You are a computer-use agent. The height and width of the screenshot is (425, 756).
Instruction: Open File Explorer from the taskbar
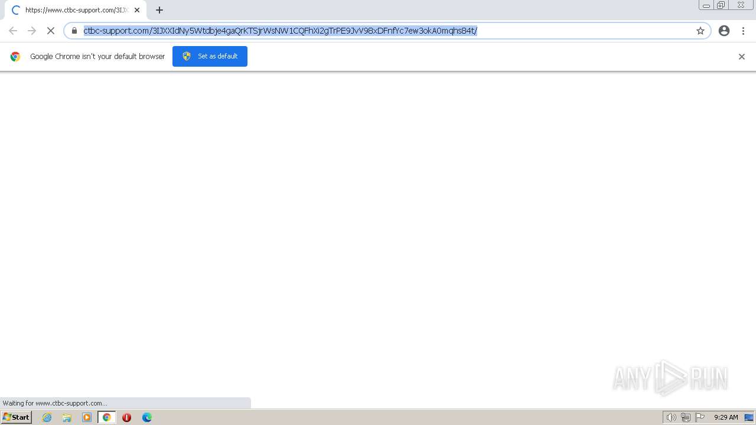click(x=67, y=417)
